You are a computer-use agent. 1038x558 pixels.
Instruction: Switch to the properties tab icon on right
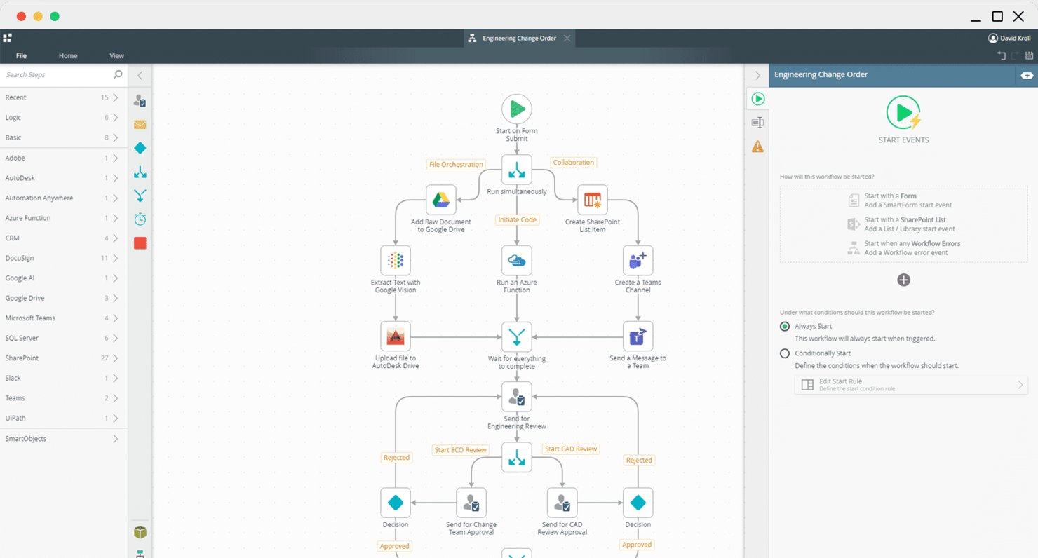(757, 121)
